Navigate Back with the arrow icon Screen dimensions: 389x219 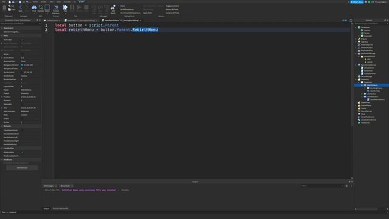coord(20,7)
